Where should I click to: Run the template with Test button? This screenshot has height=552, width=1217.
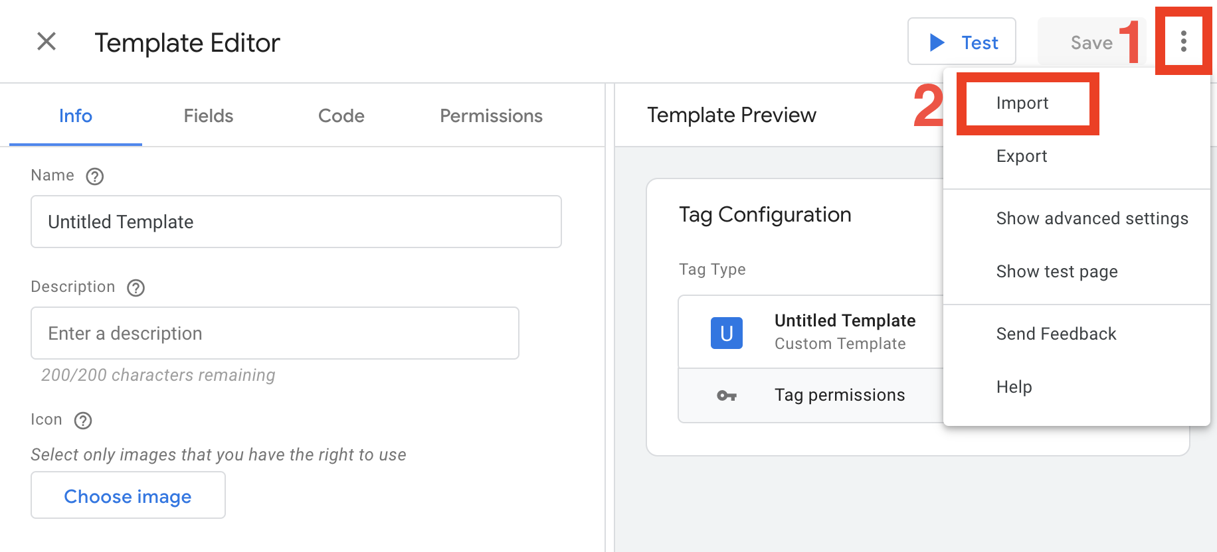click(x=961, y=42)
